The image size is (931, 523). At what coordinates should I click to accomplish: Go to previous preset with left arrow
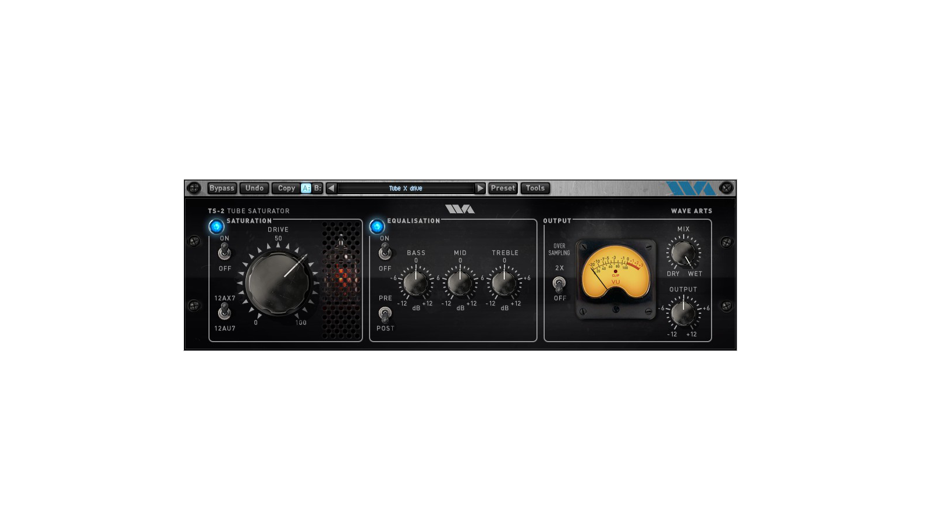(x=331, y=188)
